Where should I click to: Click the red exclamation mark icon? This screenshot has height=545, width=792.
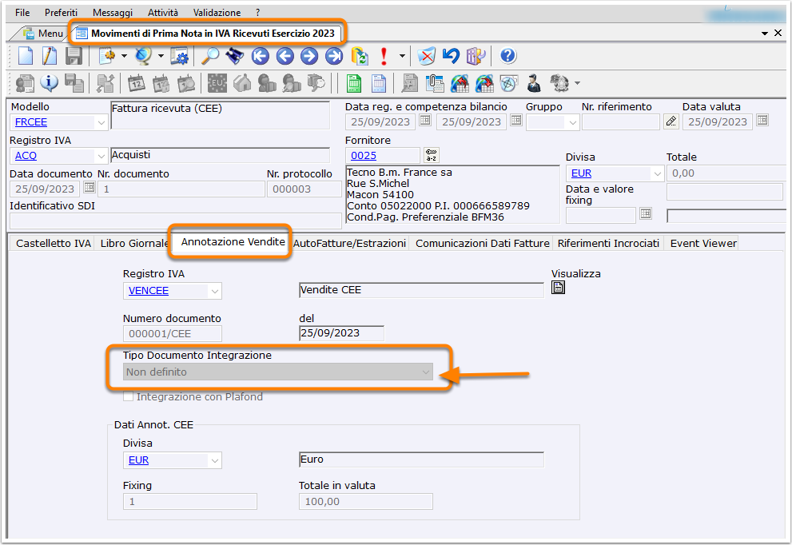pyautogui.click(x=384, y=56)
